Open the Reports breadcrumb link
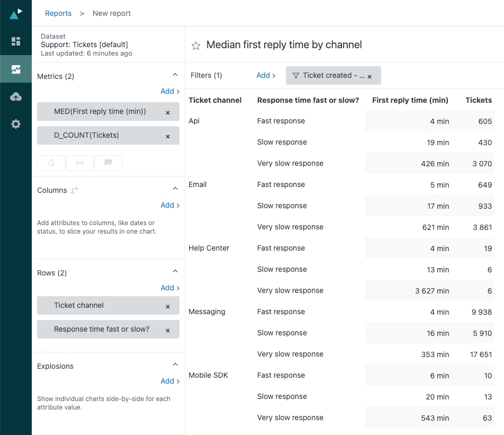This screenshot has height=435, width=504. pos(58,13)
